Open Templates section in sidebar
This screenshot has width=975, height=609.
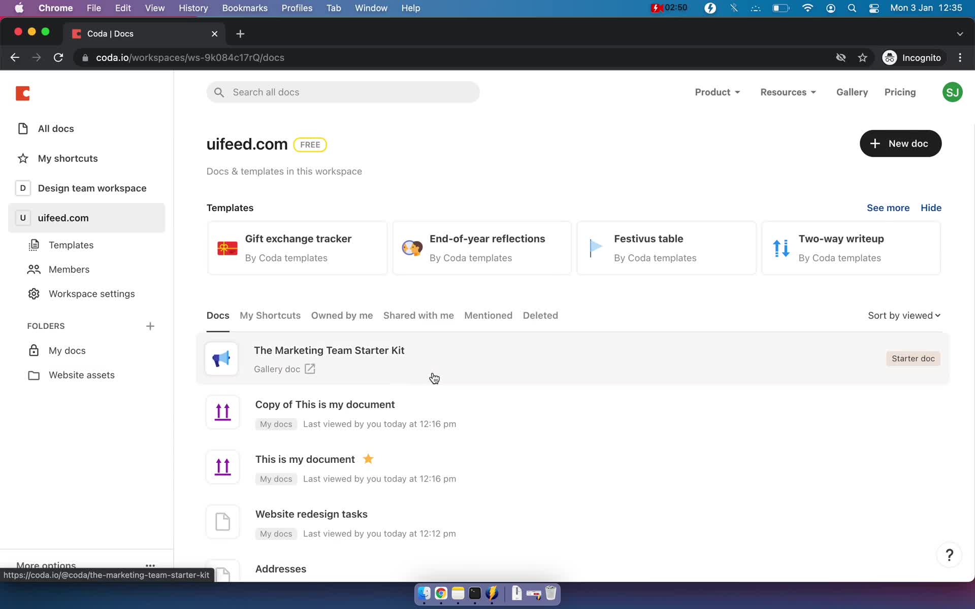point(70,244)
